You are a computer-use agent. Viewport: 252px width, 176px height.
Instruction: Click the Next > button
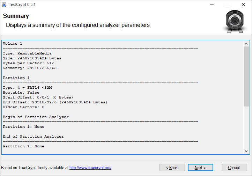pos(200,168)
